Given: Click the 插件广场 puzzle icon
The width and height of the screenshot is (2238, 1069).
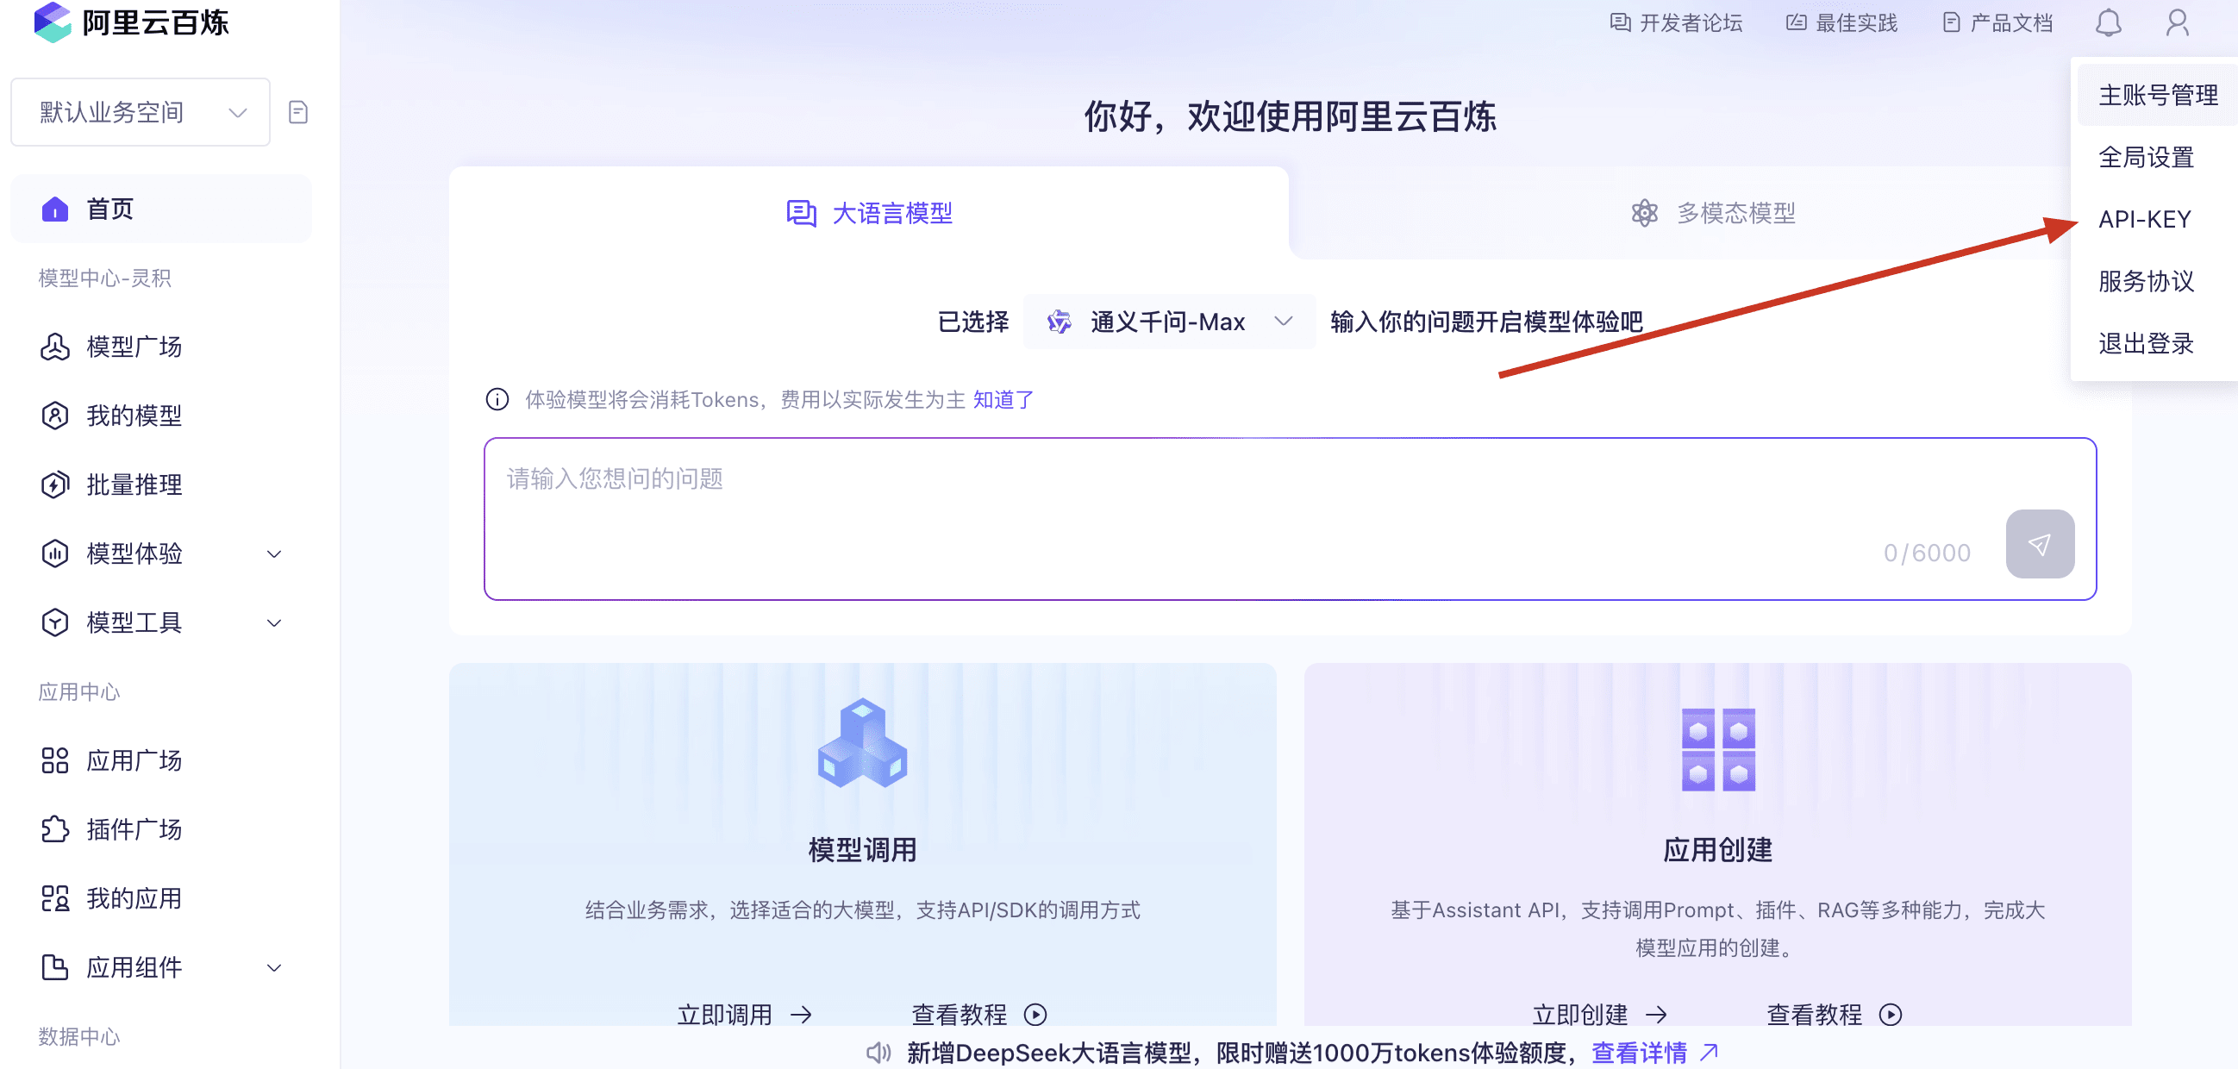Looking at the screenshot, I should point(54,829).
